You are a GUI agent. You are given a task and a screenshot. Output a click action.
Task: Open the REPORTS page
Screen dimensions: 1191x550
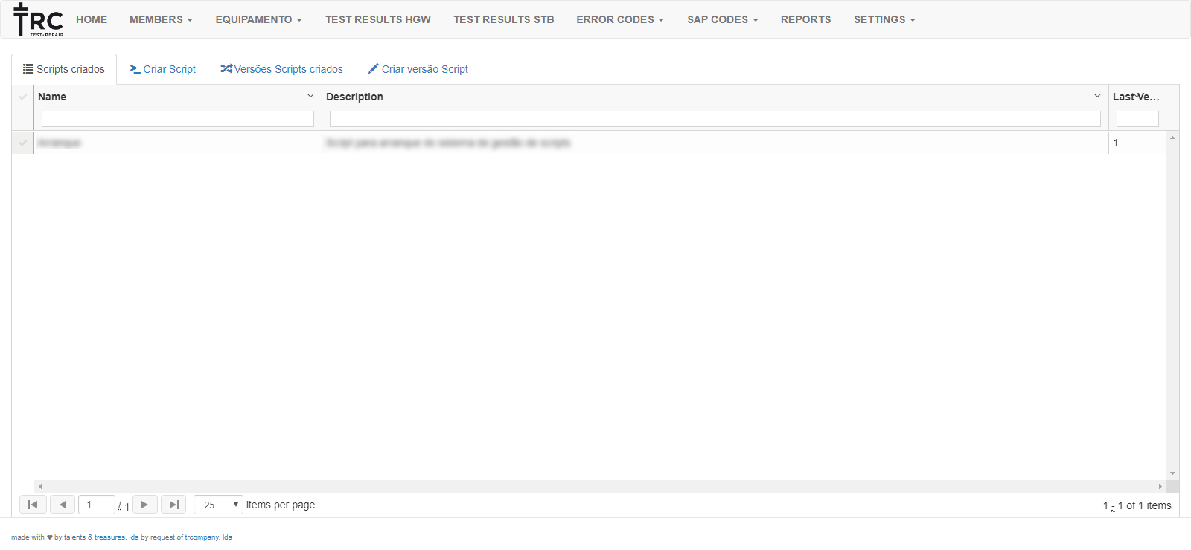(805, 19)
